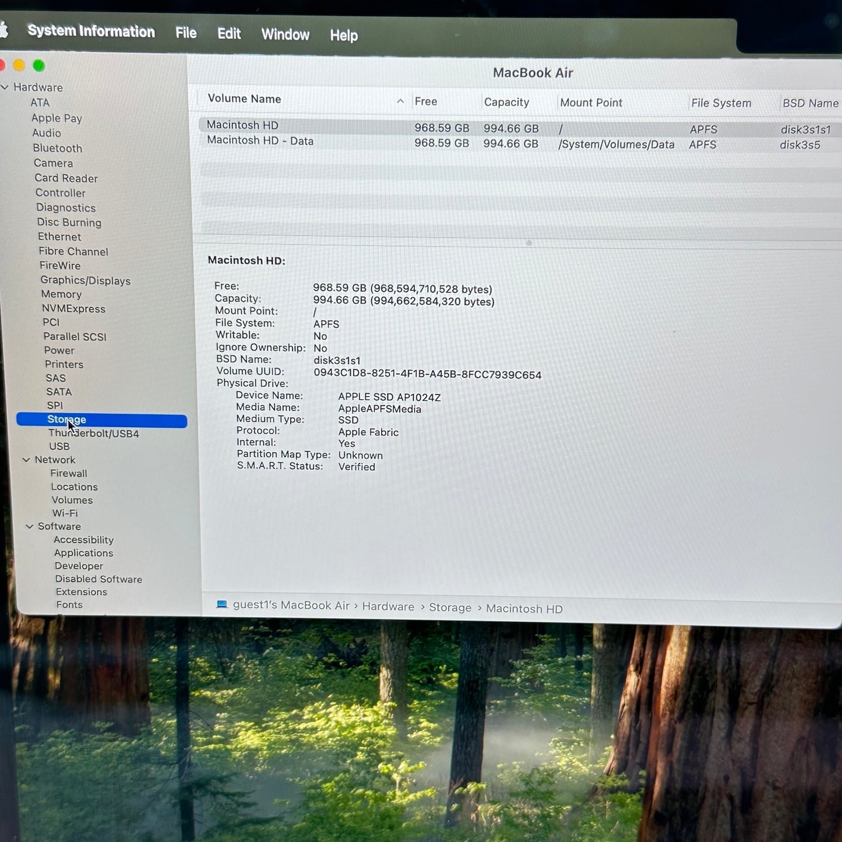Click the green zoom window button

tap(39, 65)
